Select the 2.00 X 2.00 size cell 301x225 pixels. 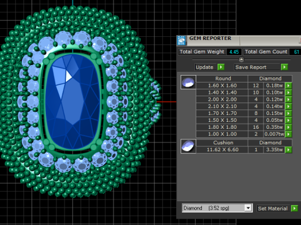(x=222, y=99)
